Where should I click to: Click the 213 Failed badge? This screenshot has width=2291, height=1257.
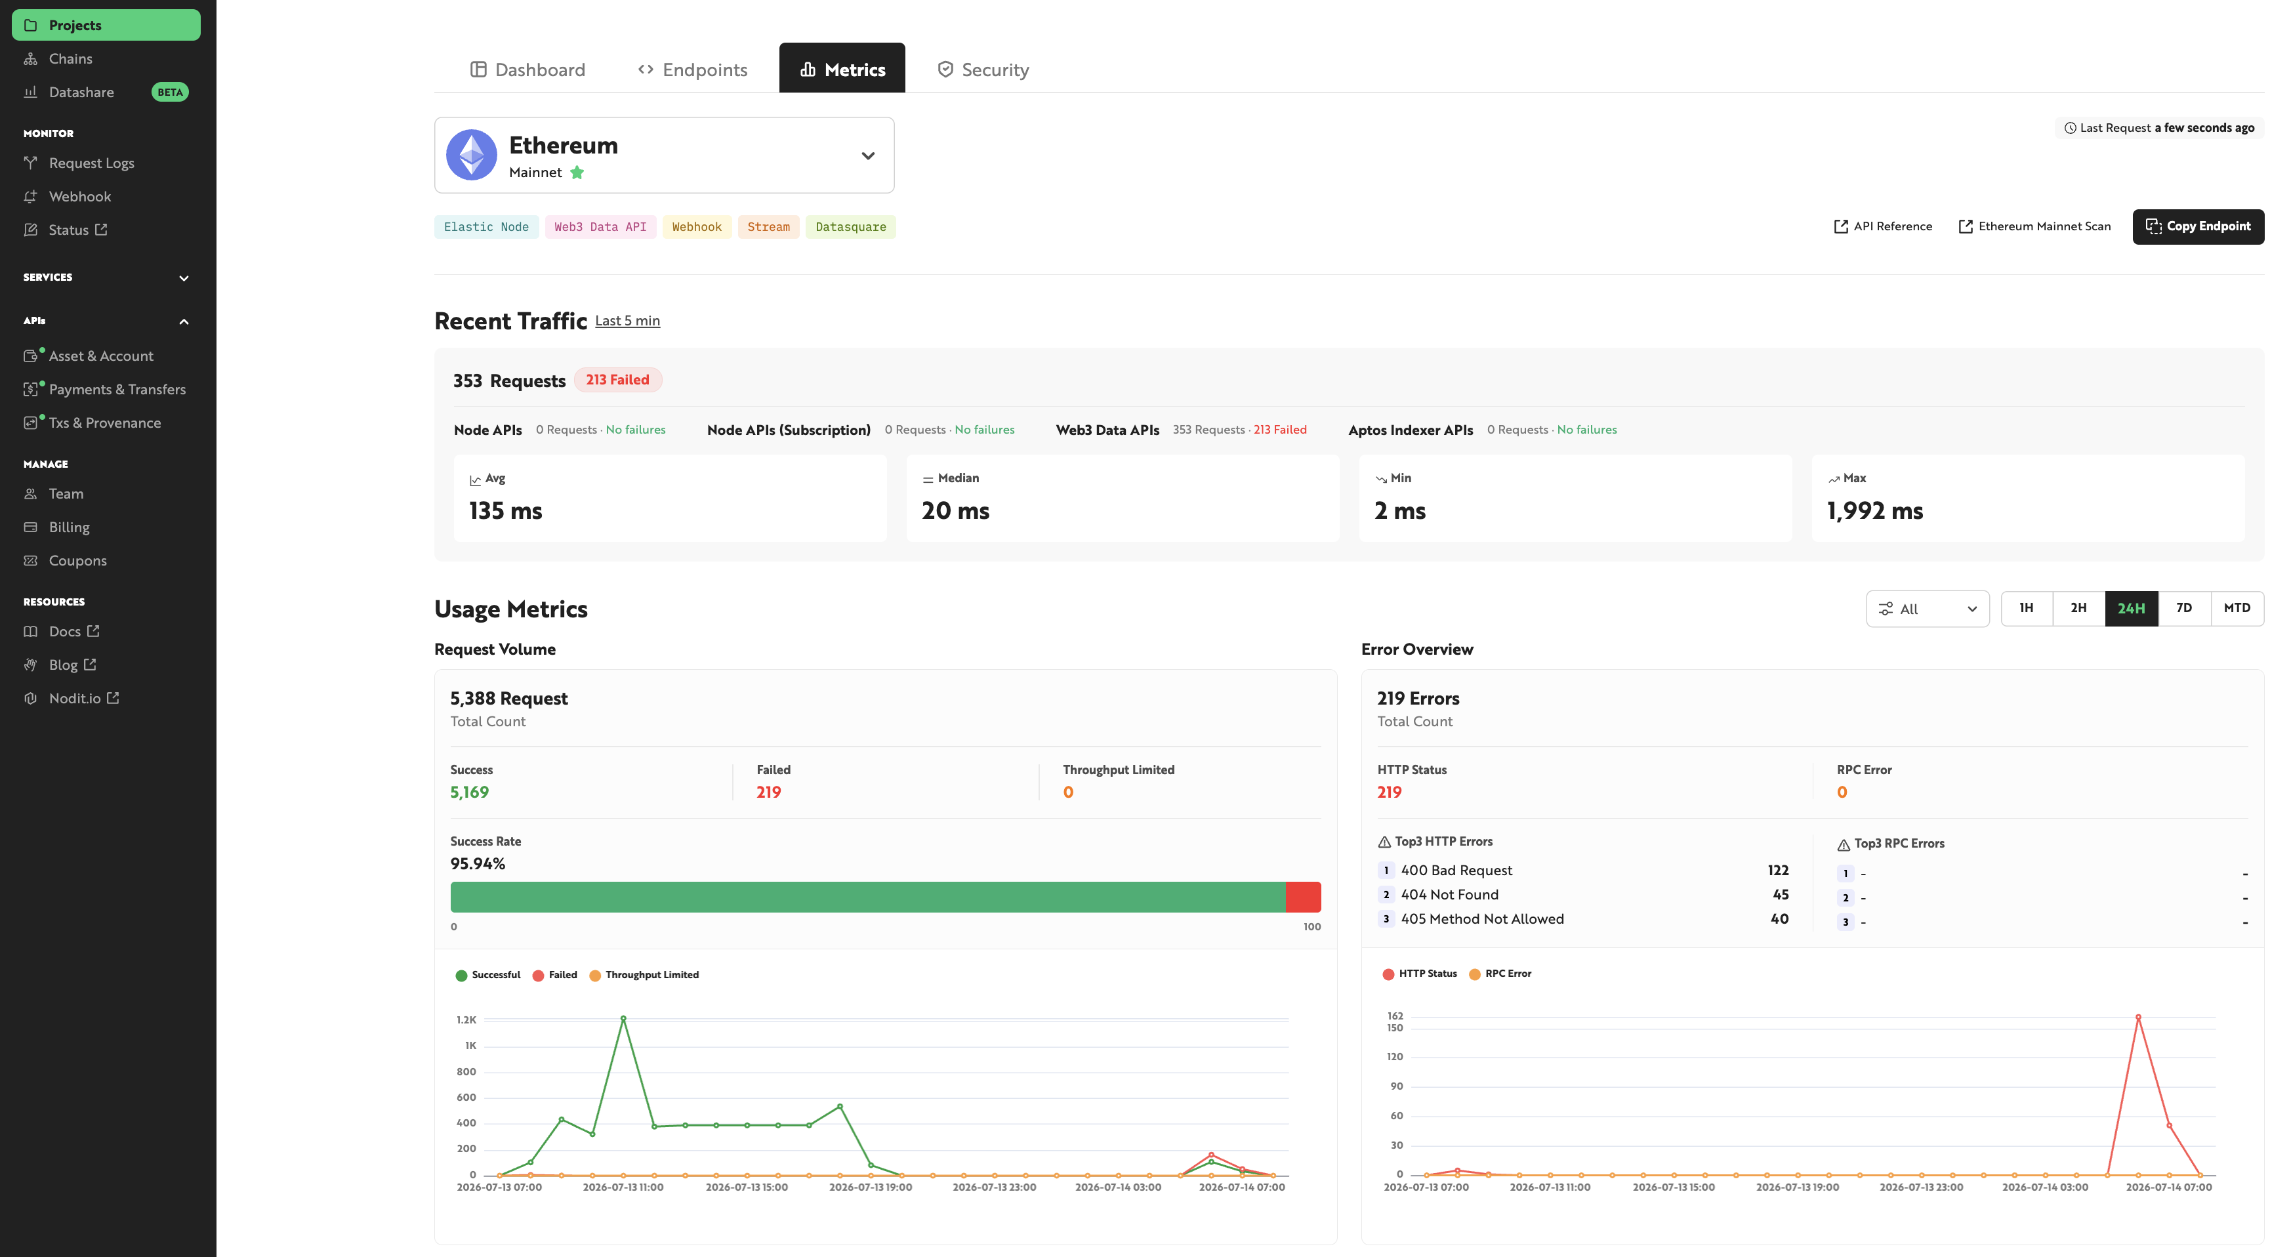click(617, 380)
